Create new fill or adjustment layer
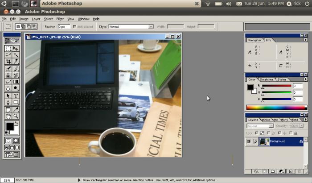 [x=281, y=171]
